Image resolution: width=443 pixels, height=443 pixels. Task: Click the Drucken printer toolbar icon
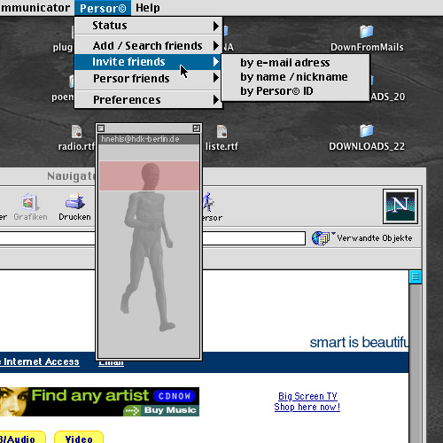(x=74, y=202)
